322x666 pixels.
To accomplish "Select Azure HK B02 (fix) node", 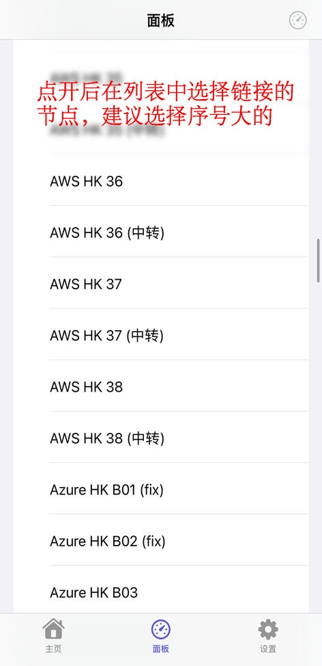I will pyautogui.click(x=179, y=541).
